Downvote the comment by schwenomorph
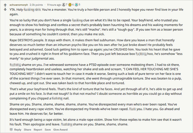193x133 pixels. 5,9
